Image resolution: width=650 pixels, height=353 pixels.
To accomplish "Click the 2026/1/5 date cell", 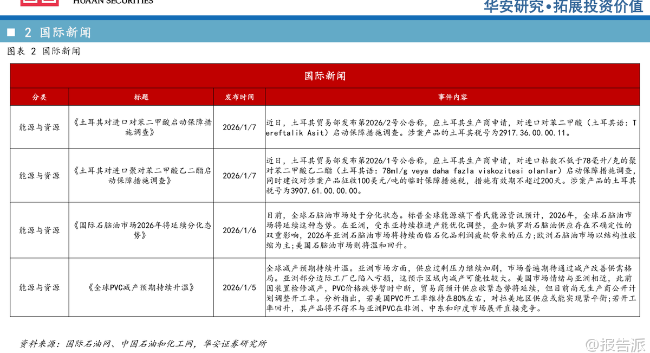I will (239, 287).
